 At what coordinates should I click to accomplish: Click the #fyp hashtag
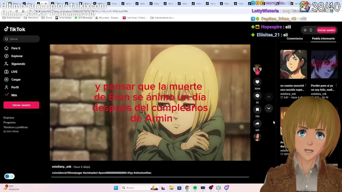(x=130, y=173)
